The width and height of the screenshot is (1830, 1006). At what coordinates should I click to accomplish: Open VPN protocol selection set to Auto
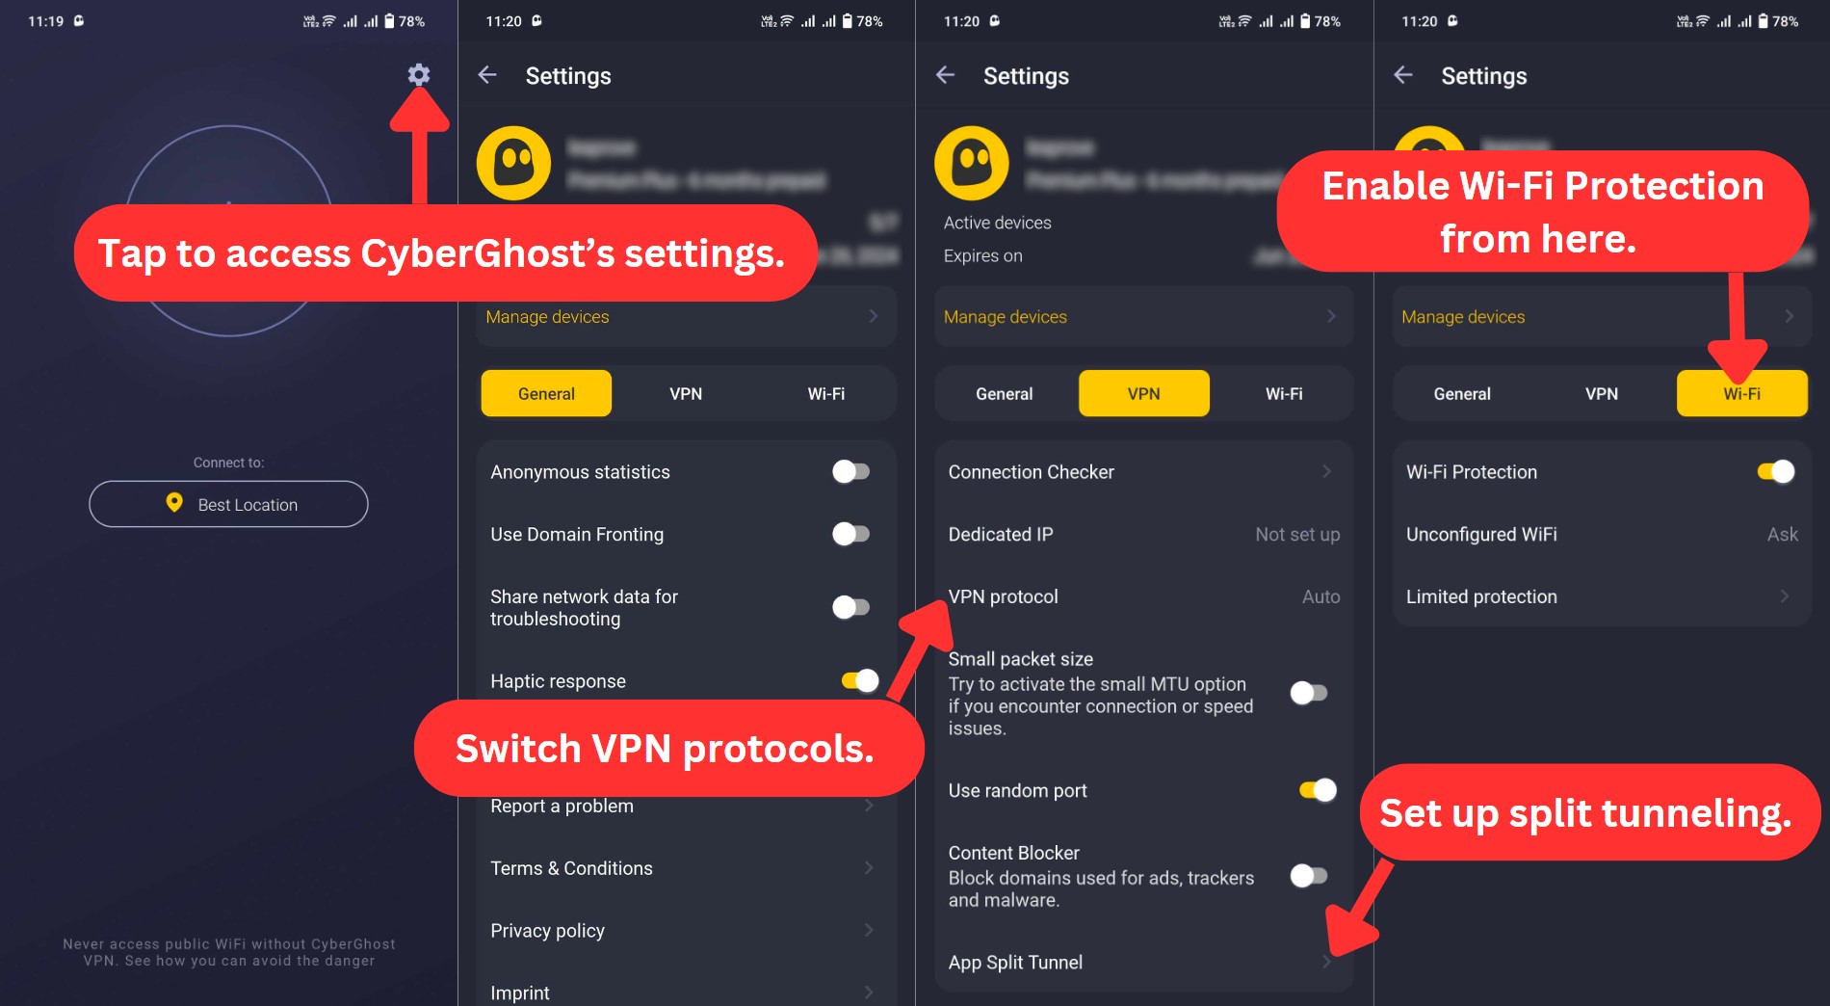point(1143,596)
